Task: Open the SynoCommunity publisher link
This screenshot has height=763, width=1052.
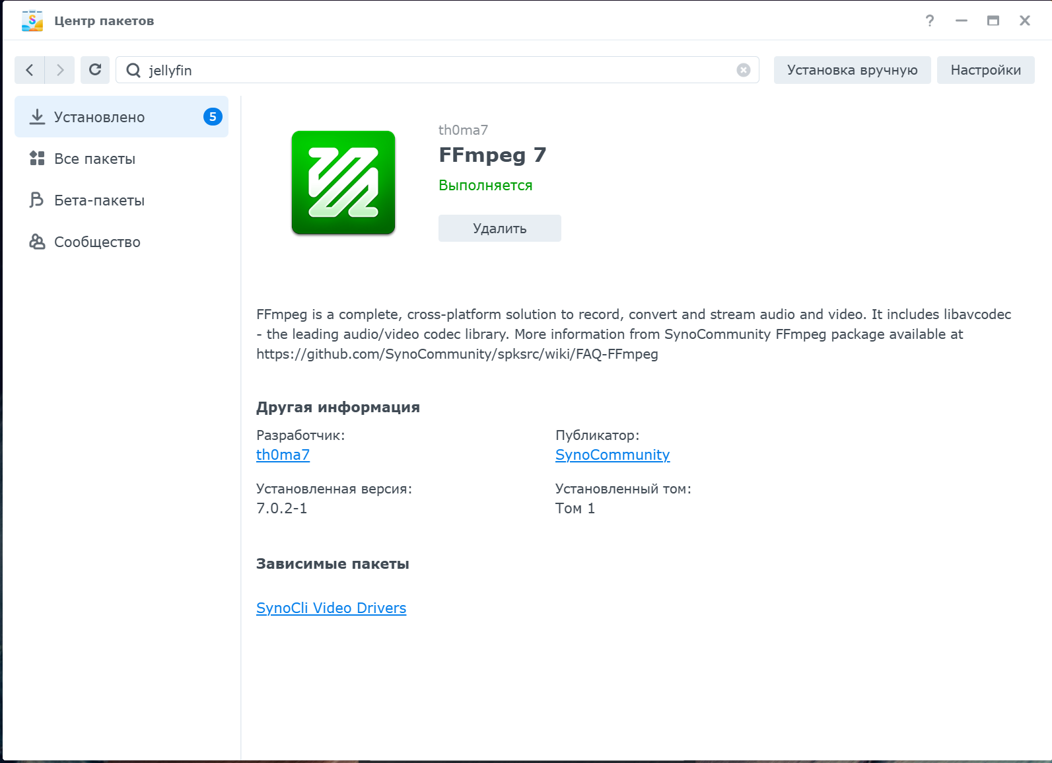Action: [x=612, y=454]
